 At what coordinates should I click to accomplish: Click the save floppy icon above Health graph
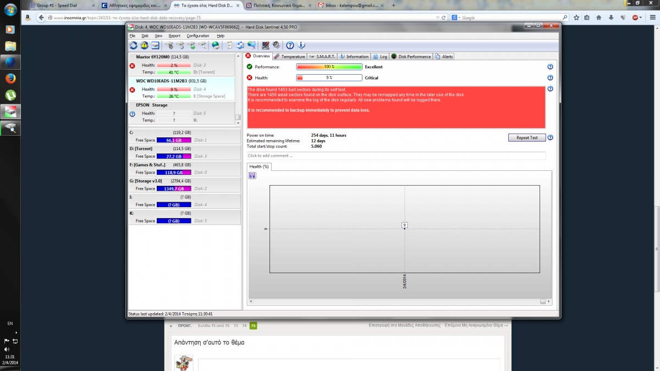252,175
